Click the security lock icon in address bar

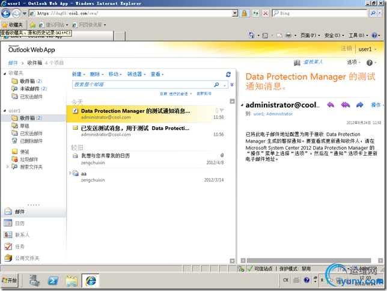[x=244, y=13]
